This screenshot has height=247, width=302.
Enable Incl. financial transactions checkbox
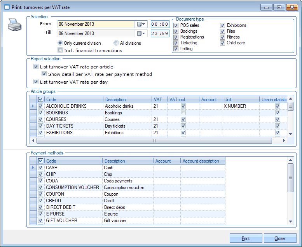point(60,50)
